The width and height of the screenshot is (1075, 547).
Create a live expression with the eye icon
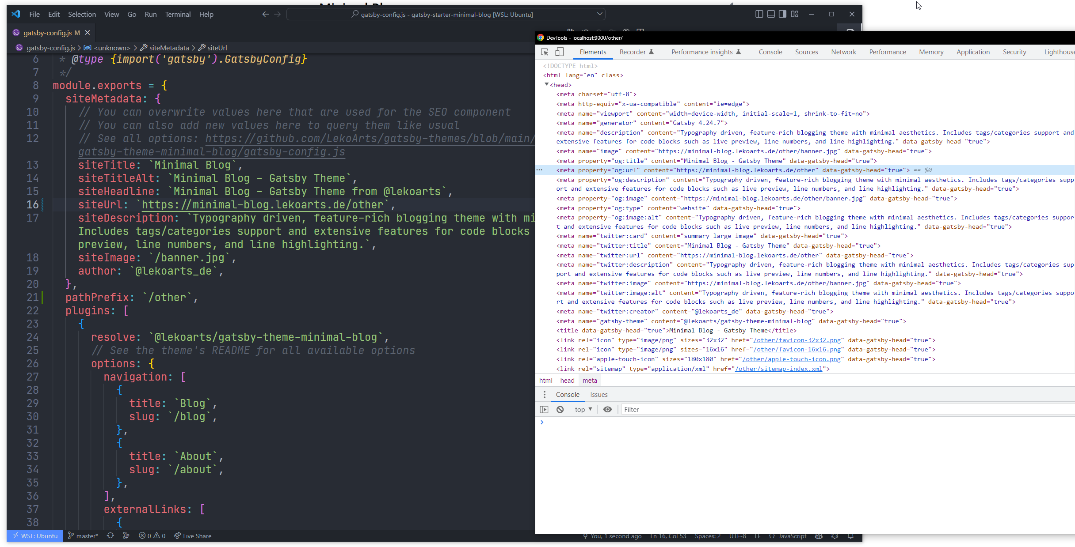607,409
